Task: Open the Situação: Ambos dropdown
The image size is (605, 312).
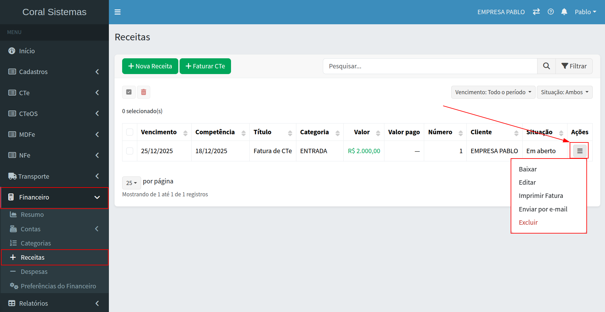Action: (x=564, y=92)
